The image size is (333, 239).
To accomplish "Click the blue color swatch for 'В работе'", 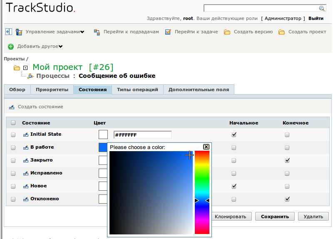I will [102, 147].
